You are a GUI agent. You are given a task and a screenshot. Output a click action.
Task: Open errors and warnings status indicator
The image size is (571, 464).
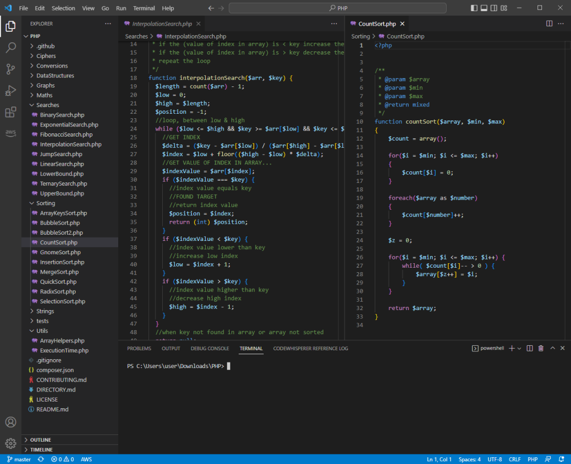(x=62, y=460)
